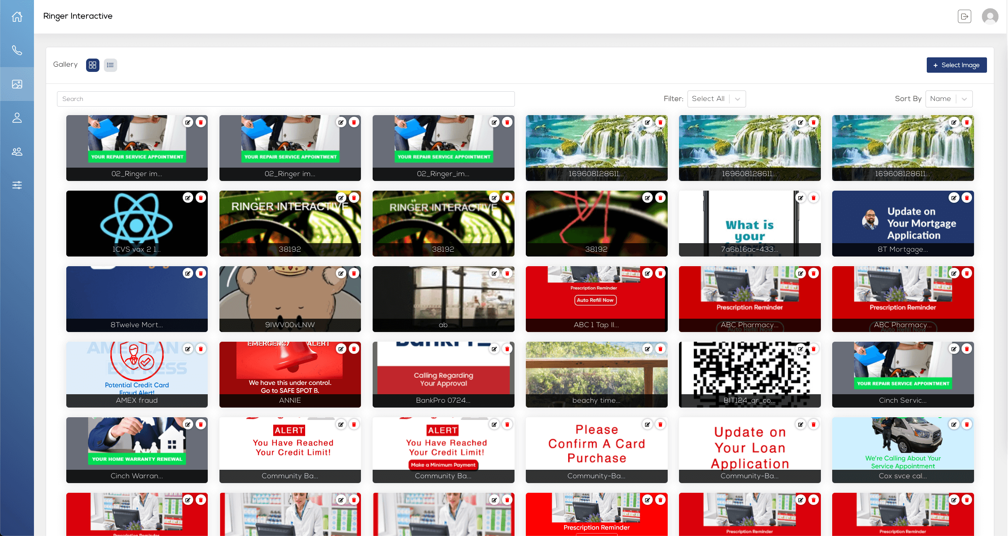The image size is (1008, 536).
Task: Switch gallery to grid view
Action: (93, 65)
